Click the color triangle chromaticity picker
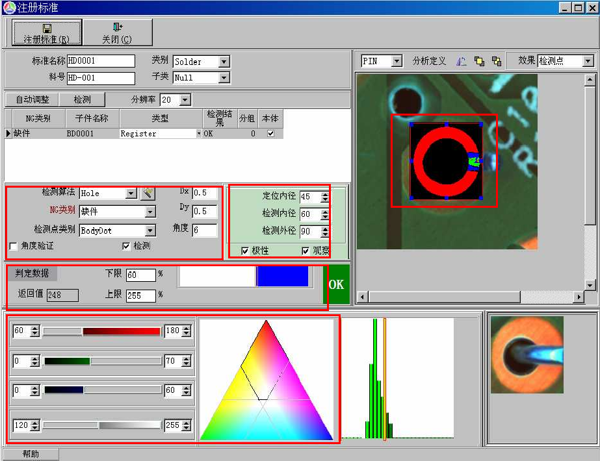The image size is (600, 461). [x=267, y=380]
